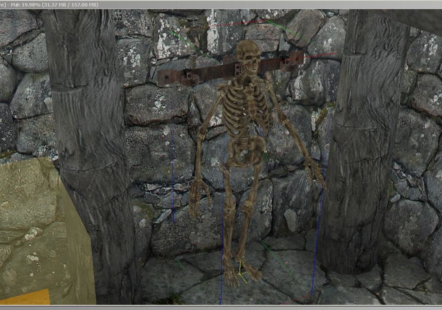Click the orange marker box in corner
The image size is (442, 310).
pos(25,297)
